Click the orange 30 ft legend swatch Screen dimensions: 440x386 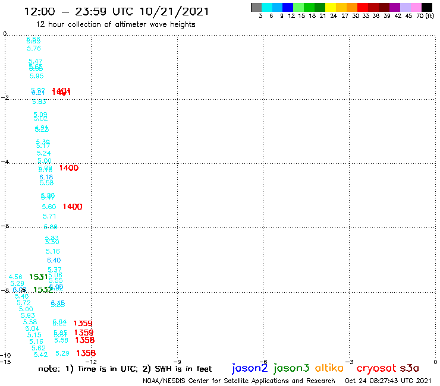pos(352,7)
